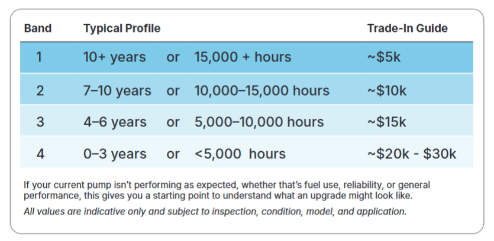Click the Band column header
Viewport: 494px width, 241px height.
click(x=37, y=28)
